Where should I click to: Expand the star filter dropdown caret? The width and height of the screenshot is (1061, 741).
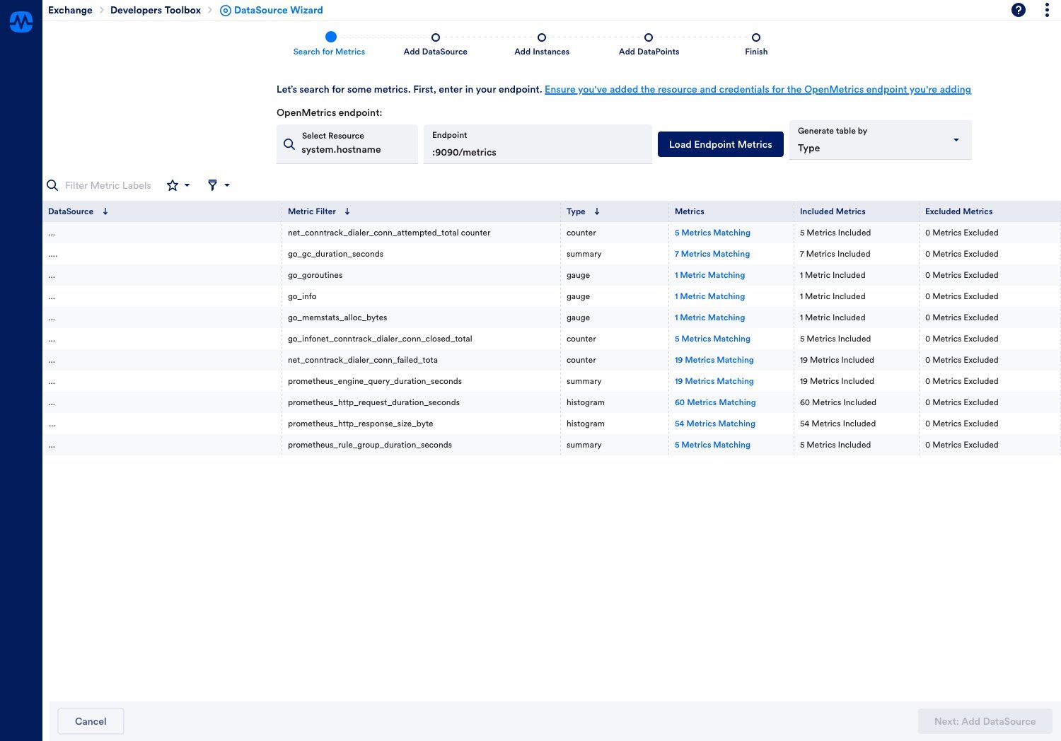point(187,185)
